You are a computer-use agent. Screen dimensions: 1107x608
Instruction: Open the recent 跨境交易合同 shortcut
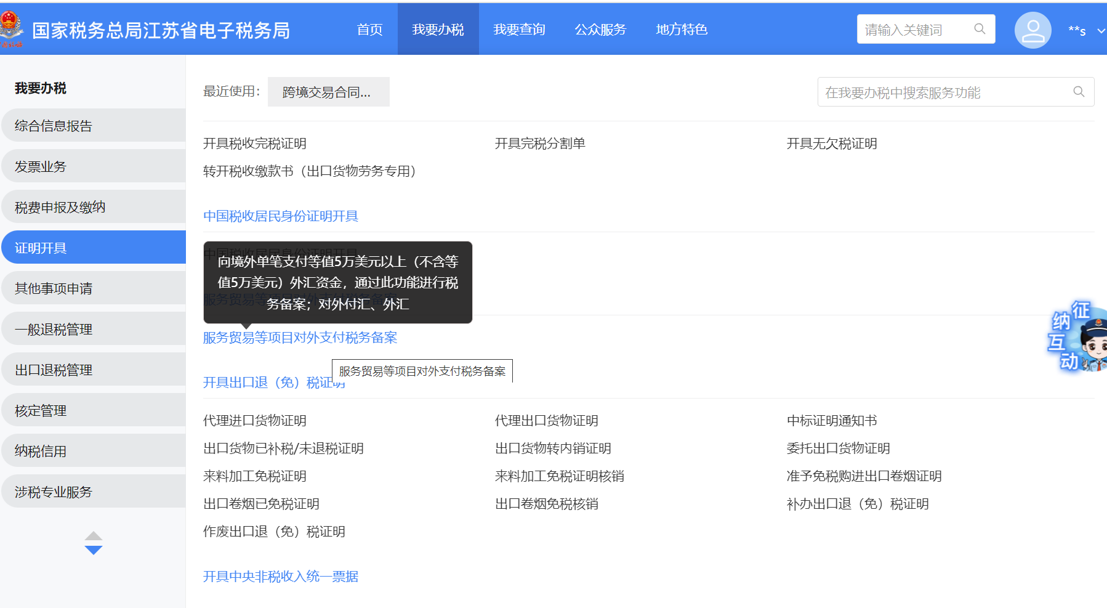[328, 92]
